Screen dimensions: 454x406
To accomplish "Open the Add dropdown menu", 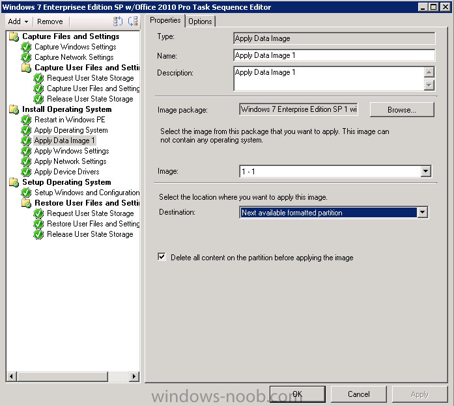I will [x=18, y=21].
